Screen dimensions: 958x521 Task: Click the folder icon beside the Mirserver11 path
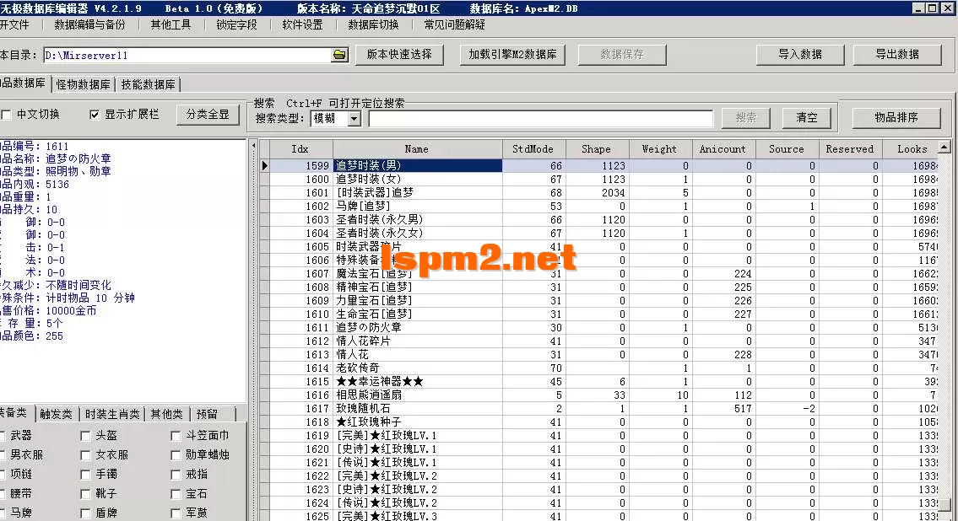(340, 53)
